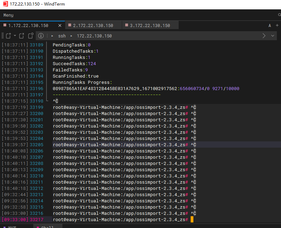The width and height of the screenshot is (281, 228).
Task: Click the clone session icon
Action: (x=31, y=36)
